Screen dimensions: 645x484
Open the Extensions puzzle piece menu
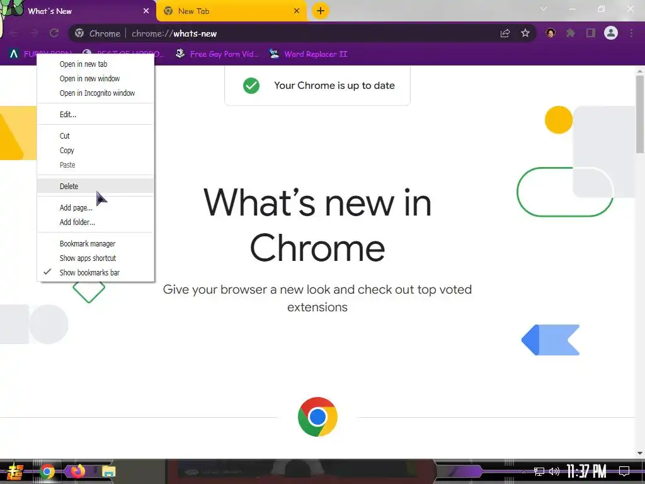571,33
